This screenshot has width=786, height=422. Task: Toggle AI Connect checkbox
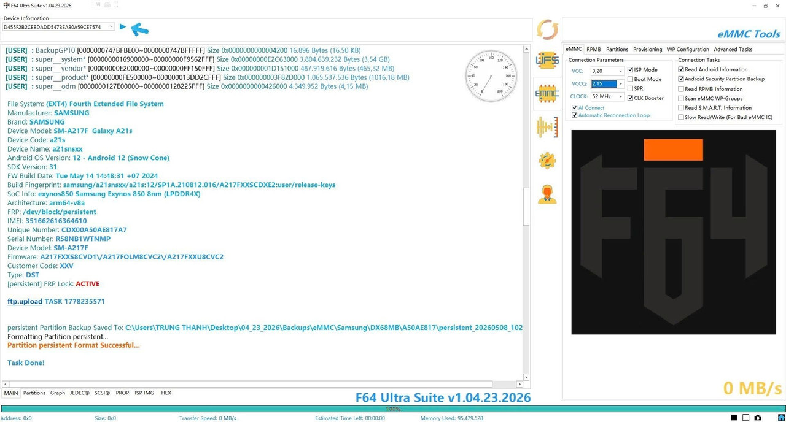pos(575,108)
